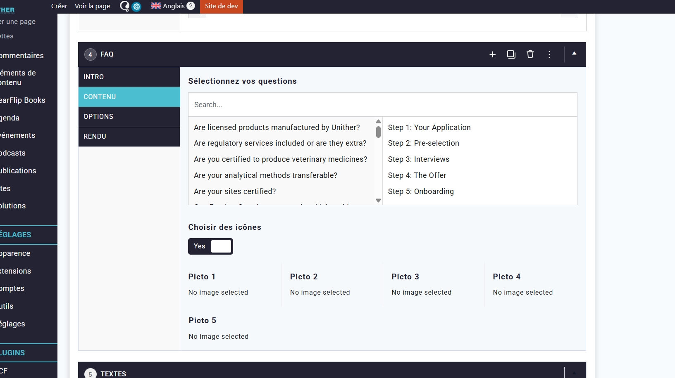
Task: Click Voir la page link
Action: 92,6
